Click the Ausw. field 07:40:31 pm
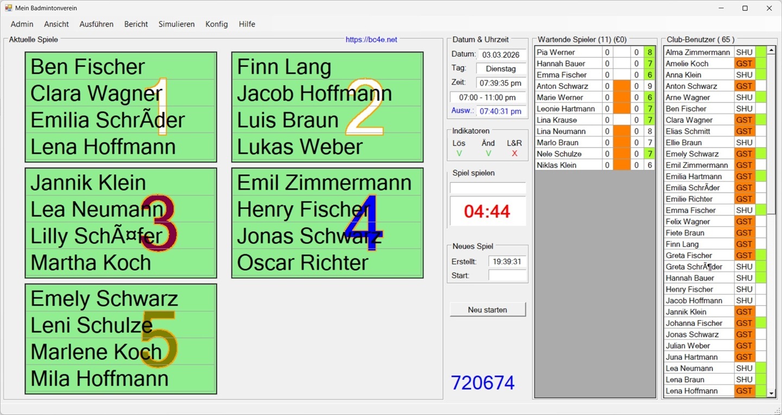The width and height of the screenshot is (782, 415). [x=501, y=111]
